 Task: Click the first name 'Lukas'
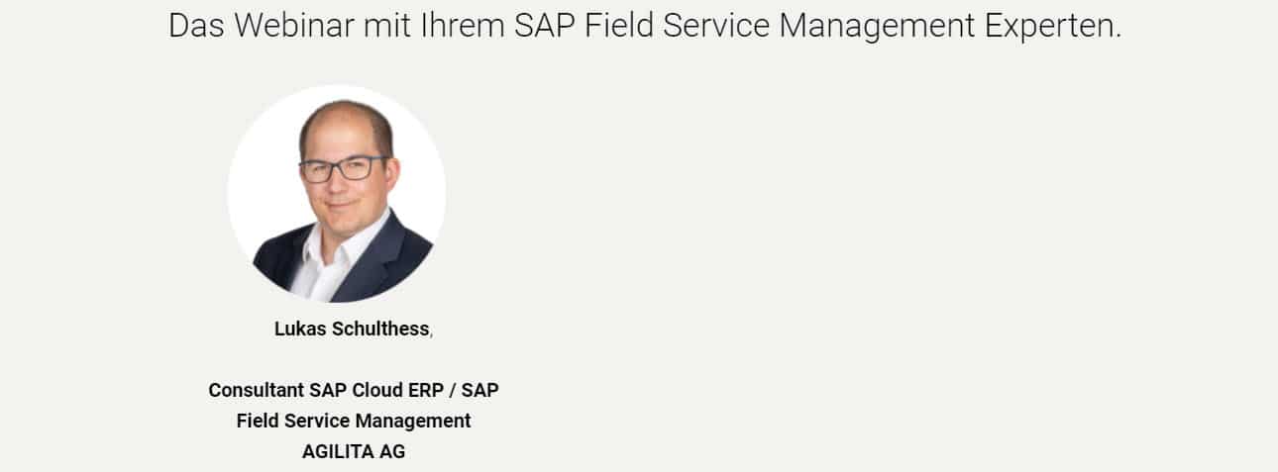[x=297, y=330]
